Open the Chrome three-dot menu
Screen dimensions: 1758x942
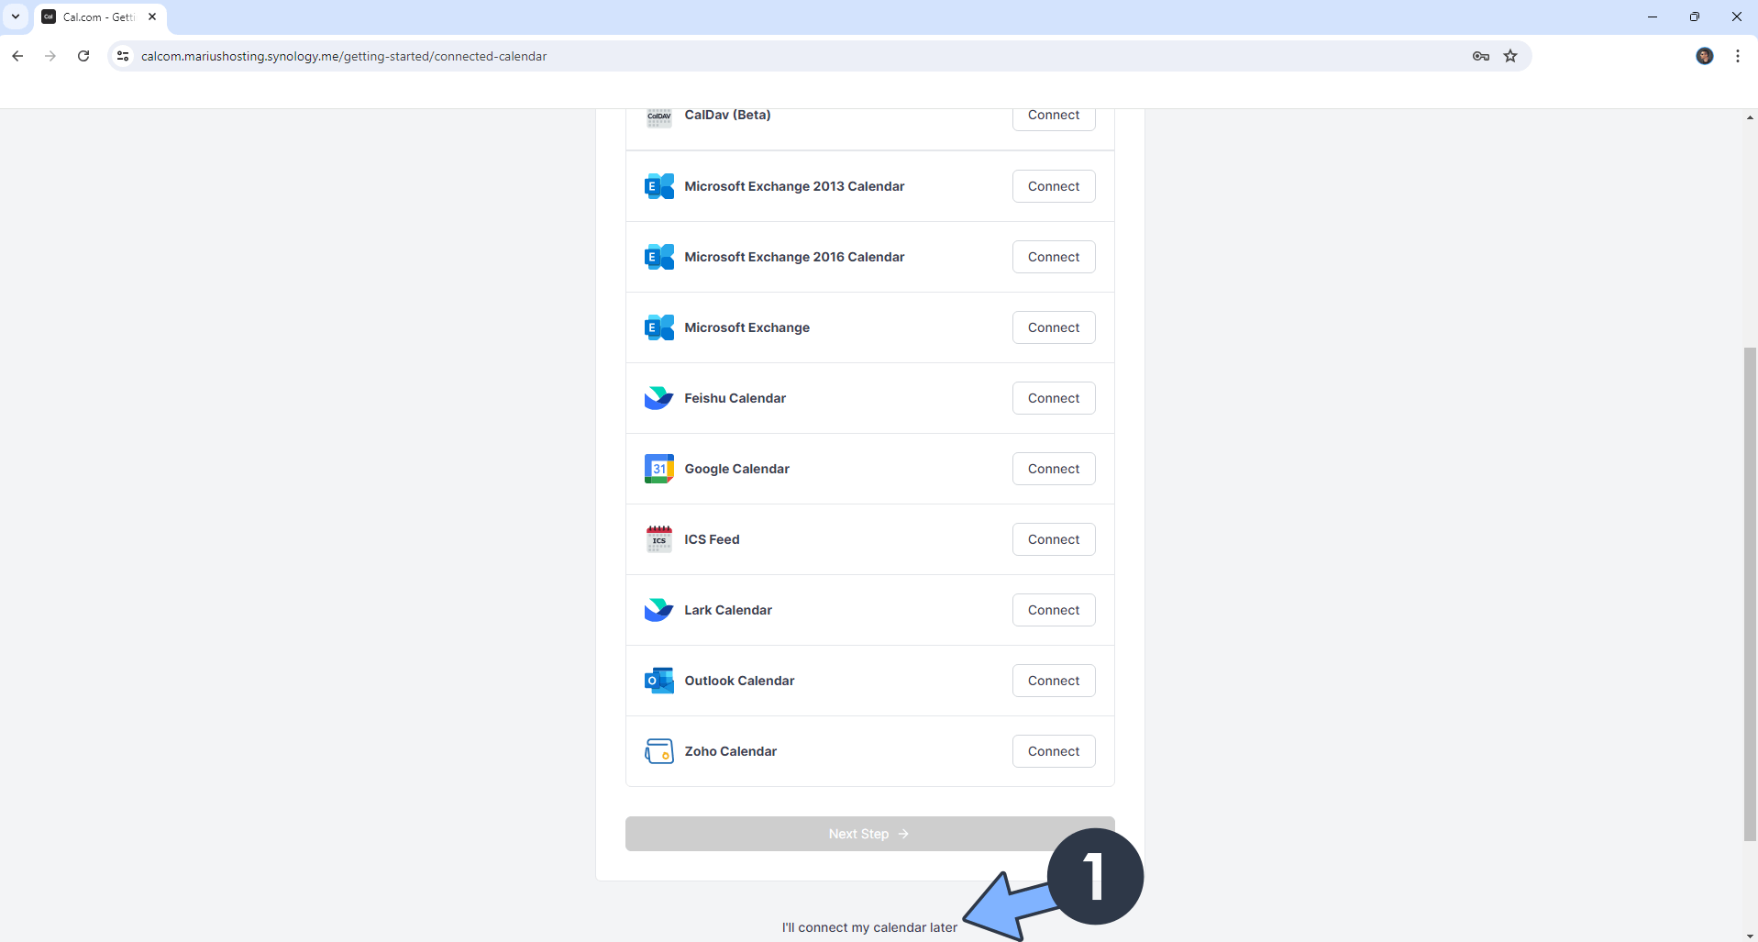point(1738,56)
